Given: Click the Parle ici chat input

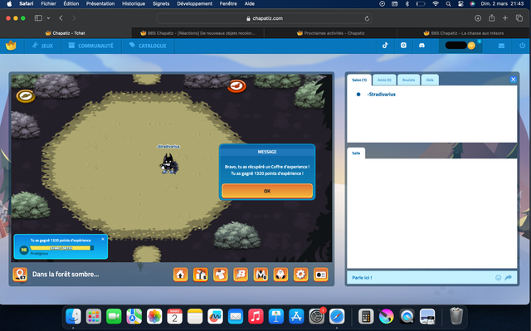Looking at the screenshot, I should 421,278.
